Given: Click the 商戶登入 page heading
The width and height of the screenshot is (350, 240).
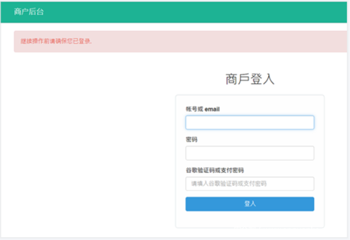Looking at the screenshot, I should (x=250, y=79).
